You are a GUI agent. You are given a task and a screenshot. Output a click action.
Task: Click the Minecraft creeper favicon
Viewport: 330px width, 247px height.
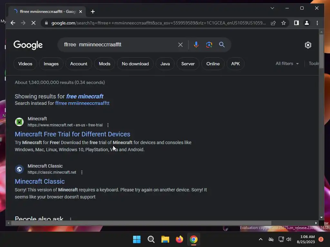point(19,122)
